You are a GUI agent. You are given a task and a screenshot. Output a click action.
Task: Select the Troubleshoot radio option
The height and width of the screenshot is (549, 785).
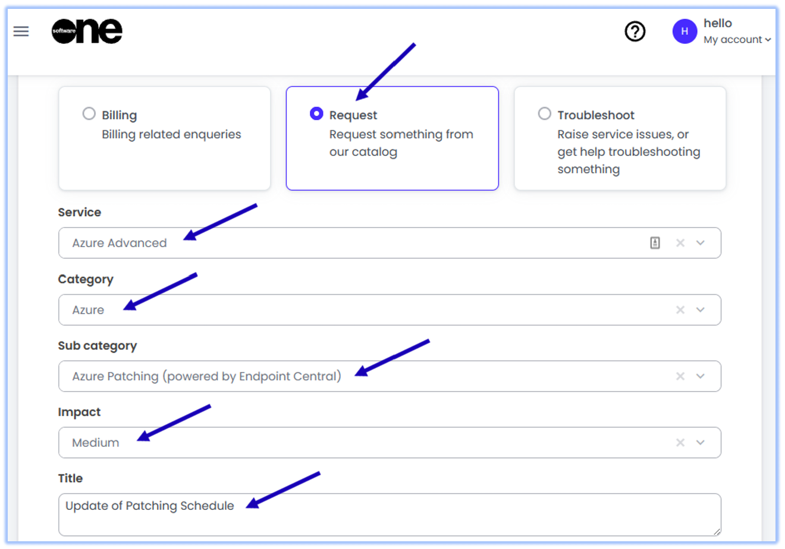point(544,113)
